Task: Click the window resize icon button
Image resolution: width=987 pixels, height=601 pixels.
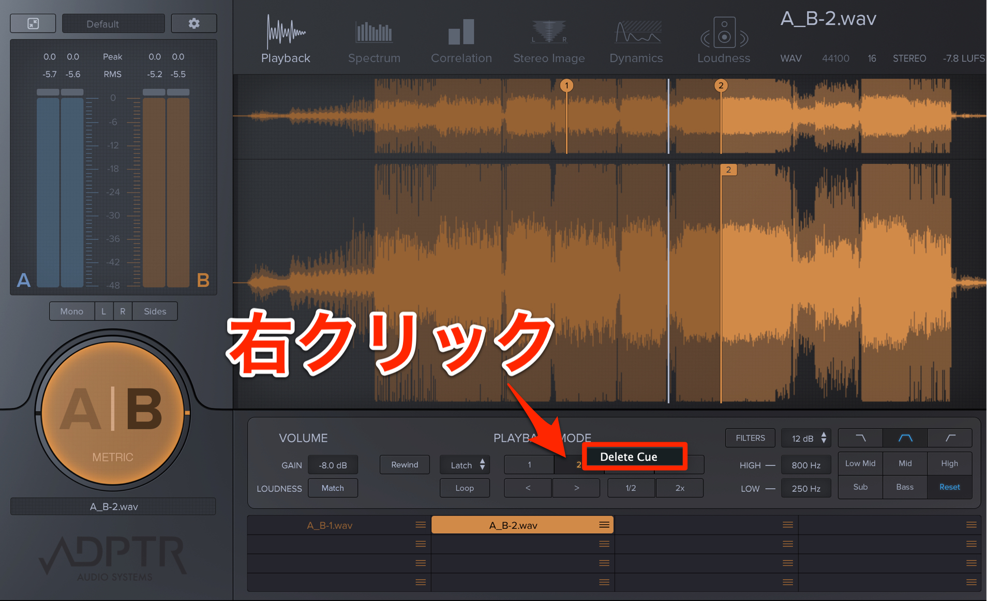Action: (33, 24)
